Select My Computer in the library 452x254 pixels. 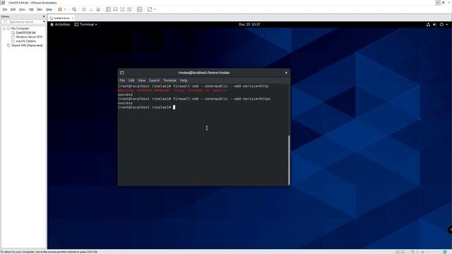(x=20, y=28)
